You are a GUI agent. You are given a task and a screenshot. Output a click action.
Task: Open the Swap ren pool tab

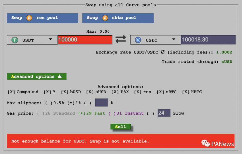pyautogui.click(x=42, y=18)
